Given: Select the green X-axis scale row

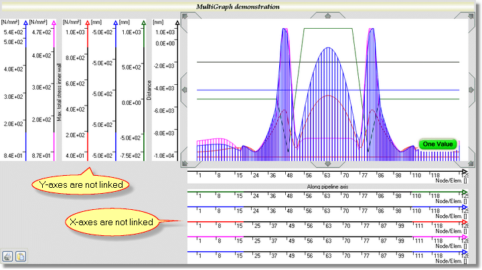Looking at the screenshot, I should point(325,194).
